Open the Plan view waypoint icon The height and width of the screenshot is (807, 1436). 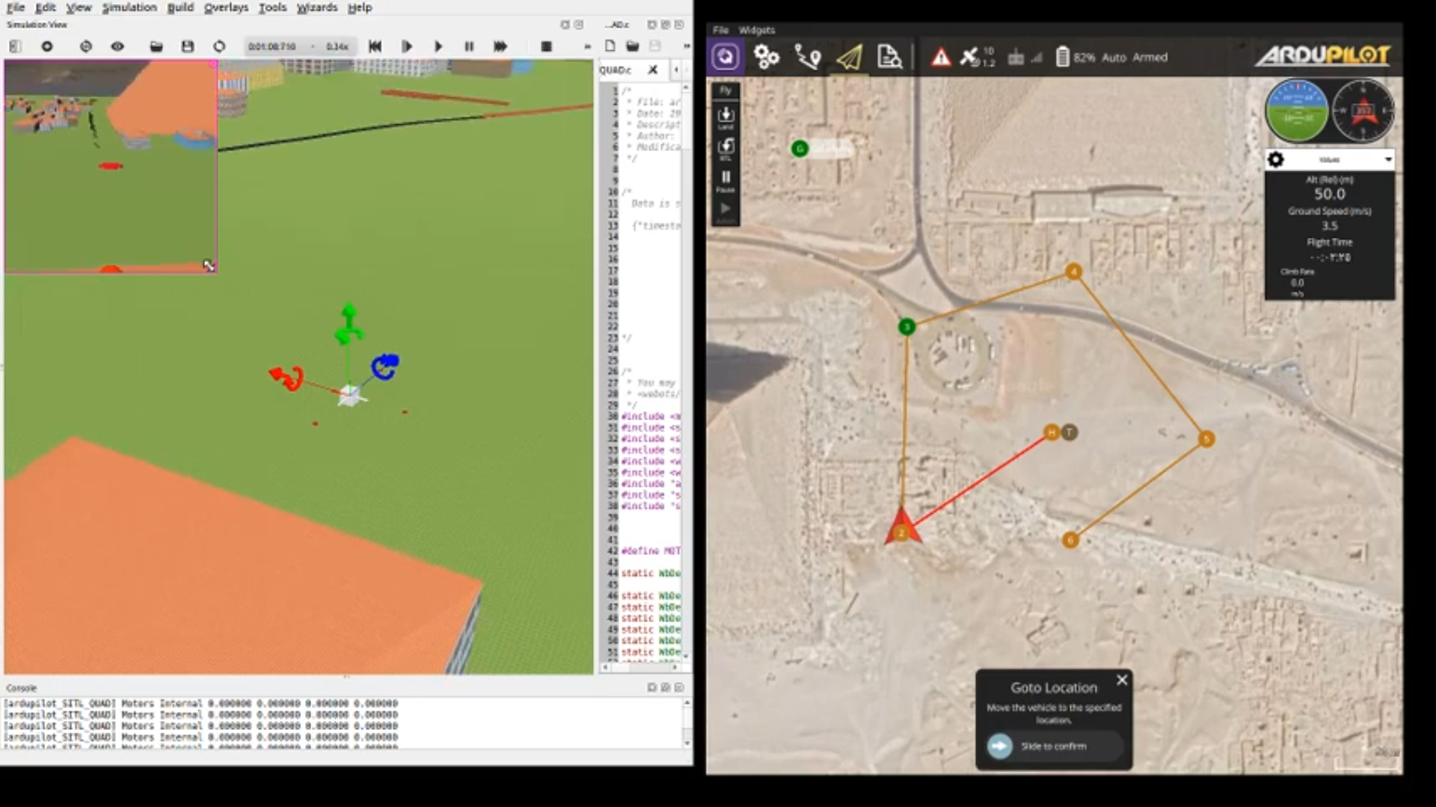[807, 57]
